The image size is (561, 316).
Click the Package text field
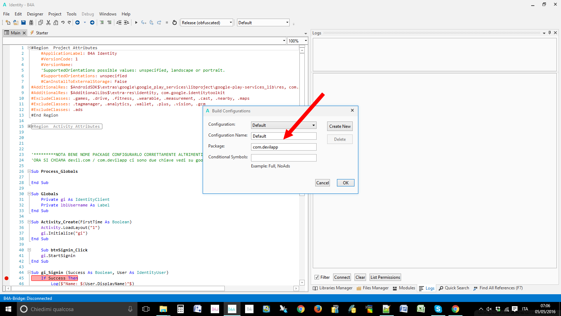click(284, 147)
